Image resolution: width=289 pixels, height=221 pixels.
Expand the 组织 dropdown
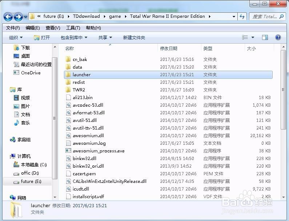16,37
